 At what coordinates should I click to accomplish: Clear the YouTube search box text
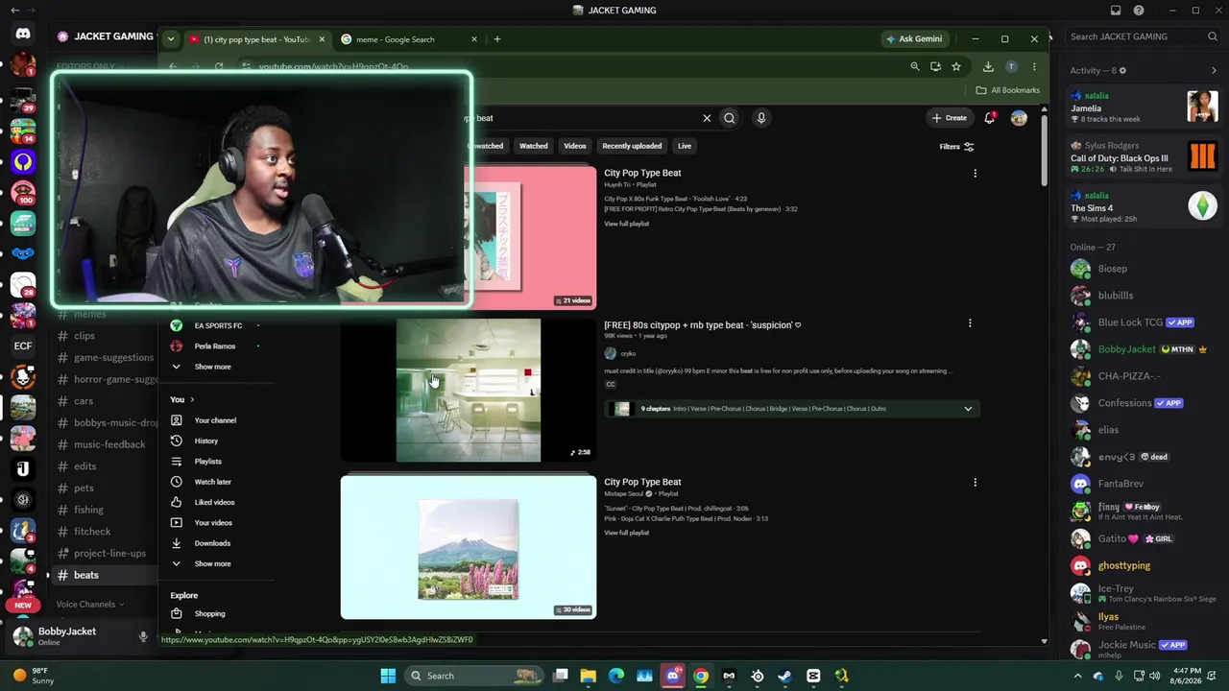point(707,118)
